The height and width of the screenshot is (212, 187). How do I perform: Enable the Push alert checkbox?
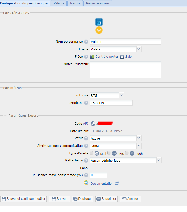tap(127, 153)
